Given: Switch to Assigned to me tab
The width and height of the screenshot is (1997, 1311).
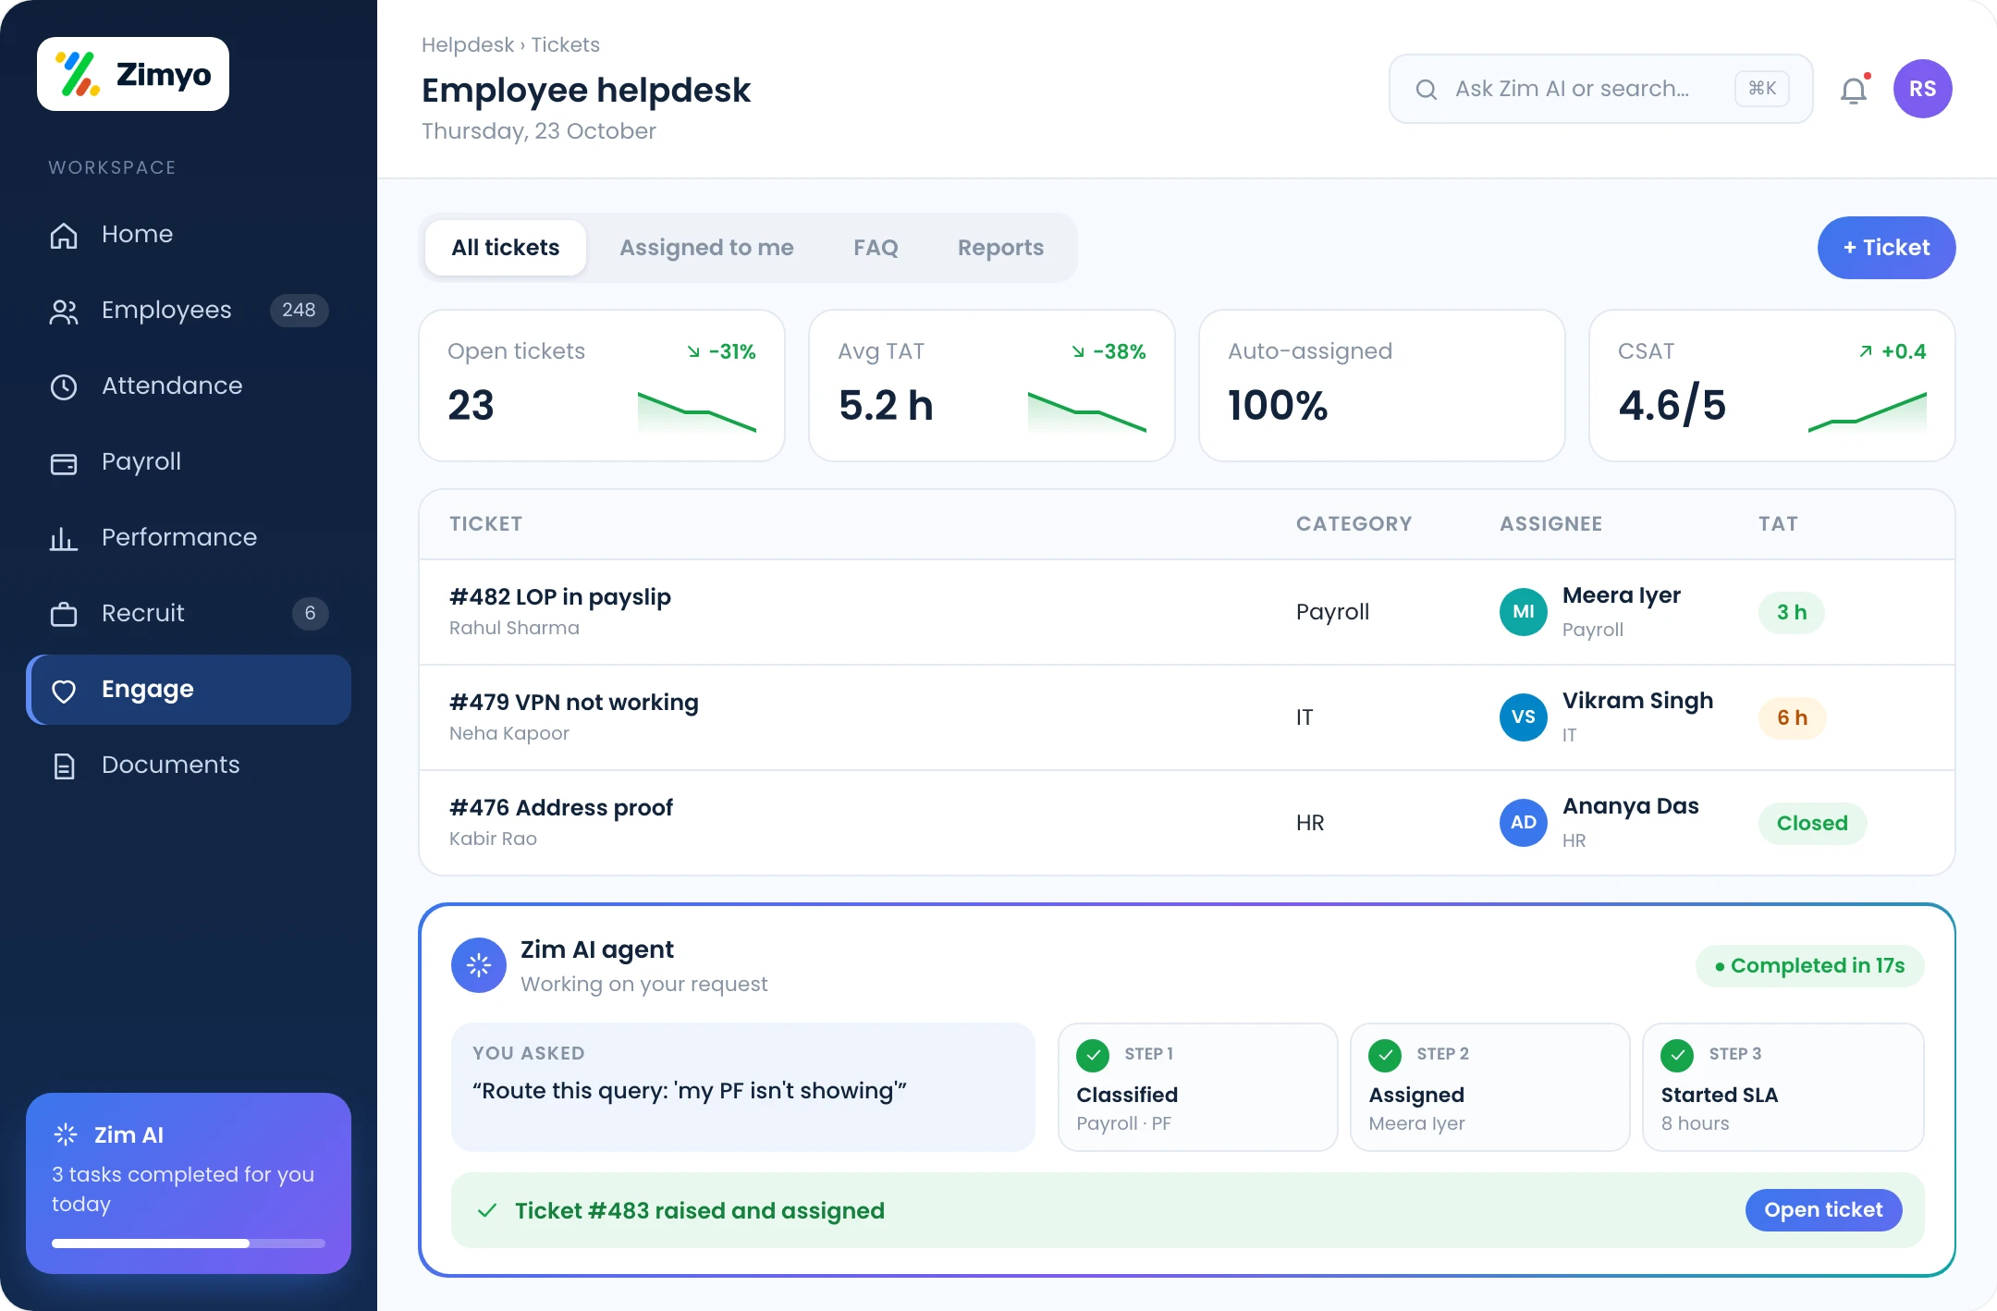Looking at the screenshot, I should [x=706, y=248].
